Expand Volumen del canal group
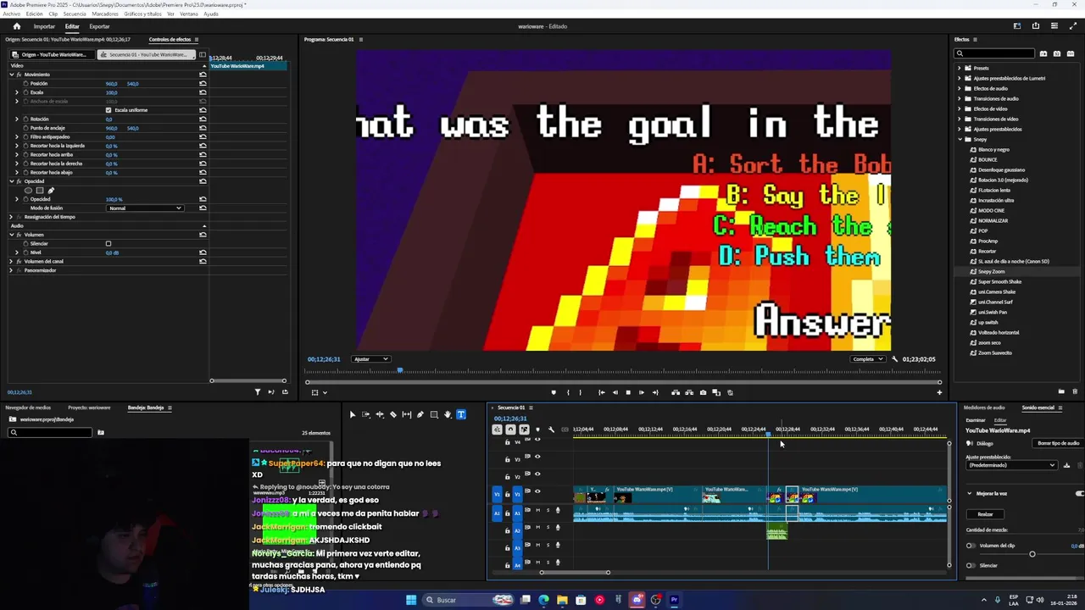1085x610 pixels. [12, 261]
